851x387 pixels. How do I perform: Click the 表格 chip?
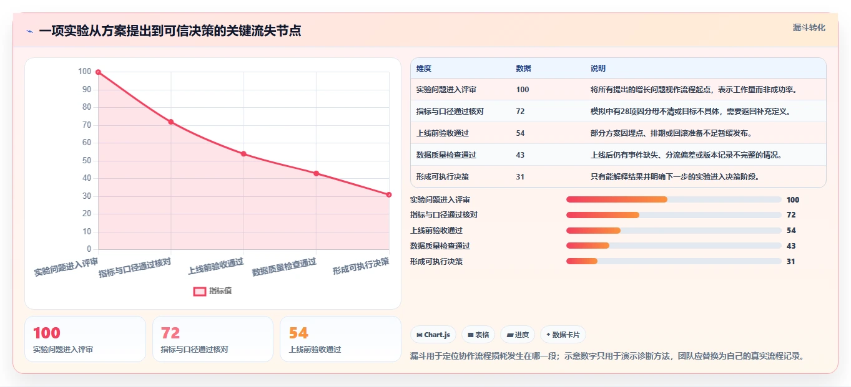[x=478, y=335]
